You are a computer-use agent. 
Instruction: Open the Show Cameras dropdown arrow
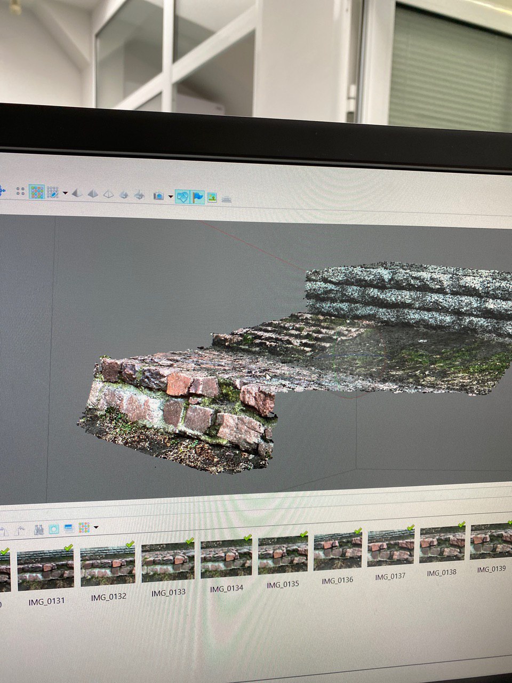click(171, 196)
